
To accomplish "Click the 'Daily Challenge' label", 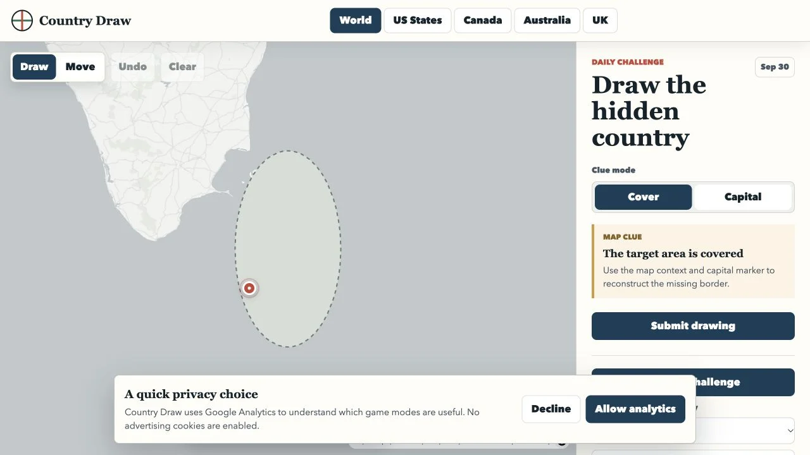I will 628,62.
